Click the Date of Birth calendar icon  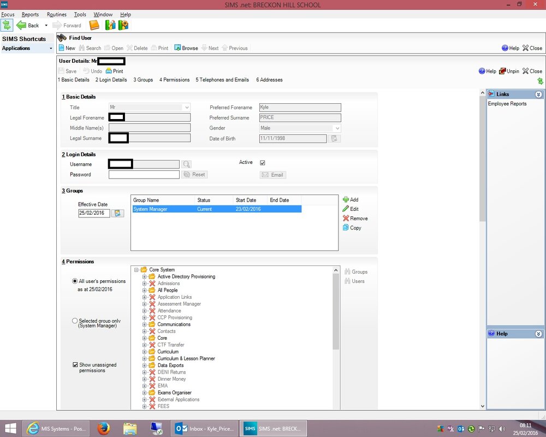pos(334,139)
